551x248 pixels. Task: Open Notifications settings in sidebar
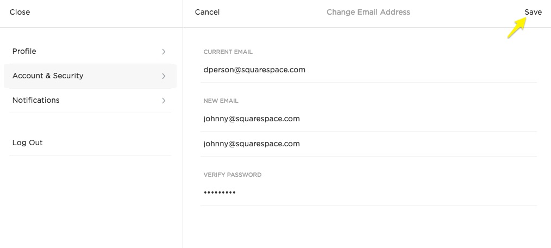click(x=36, y=100)
